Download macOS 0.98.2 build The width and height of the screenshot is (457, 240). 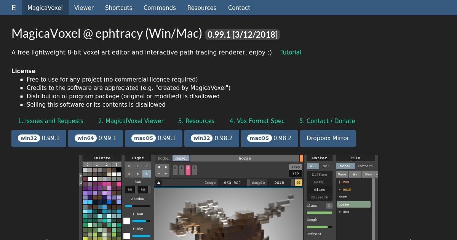click(x=270, y=138)
